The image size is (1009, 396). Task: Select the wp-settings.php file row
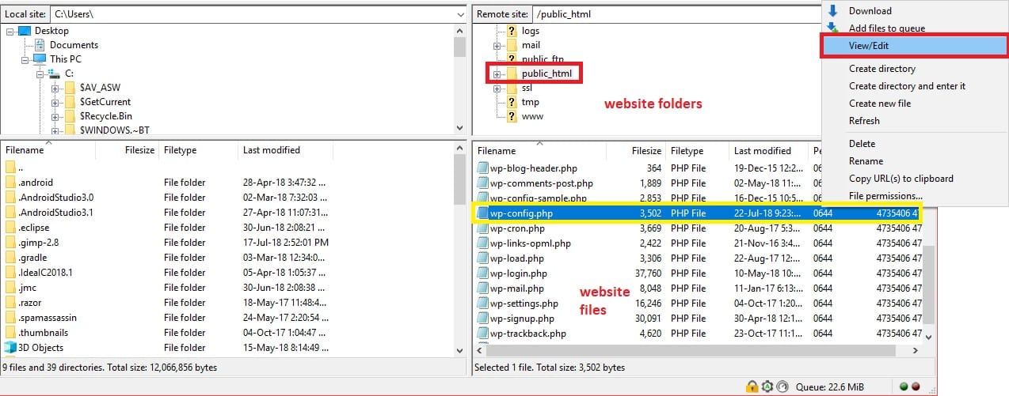697,304
